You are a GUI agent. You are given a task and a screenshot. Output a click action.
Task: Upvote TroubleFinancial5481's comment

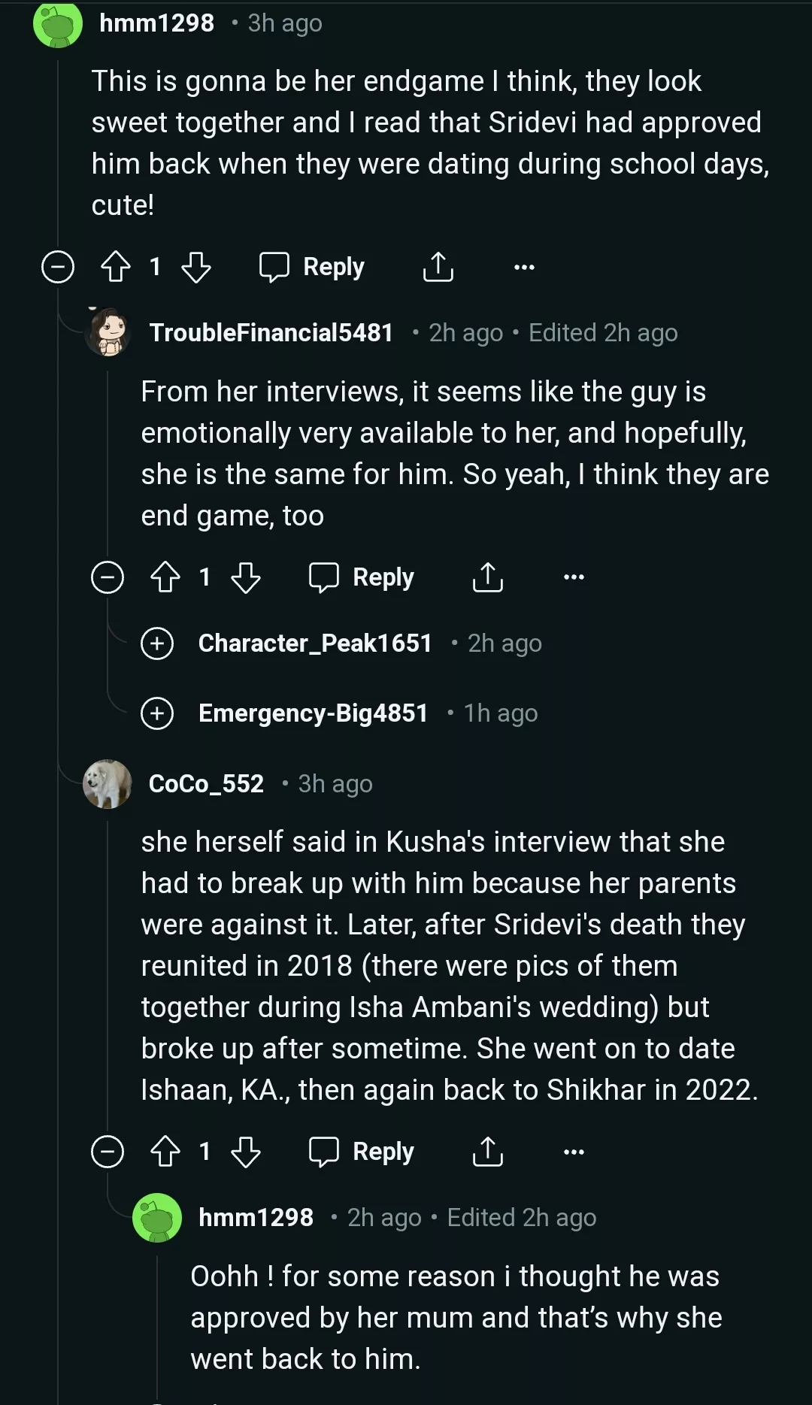pyautogui.click(x=165, y=577)
